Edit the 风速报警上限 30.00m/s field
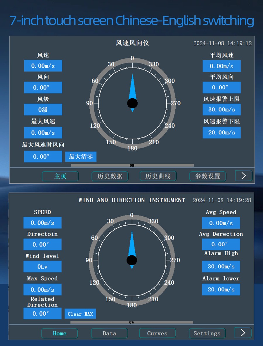The width and height of the screenshot is (263, 346). click(222, 110)
